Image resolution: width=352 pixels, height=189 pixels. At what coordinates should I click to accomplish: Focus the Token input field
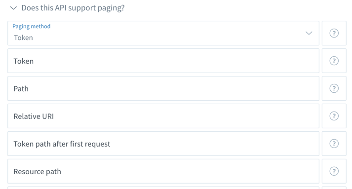point(163,61)
